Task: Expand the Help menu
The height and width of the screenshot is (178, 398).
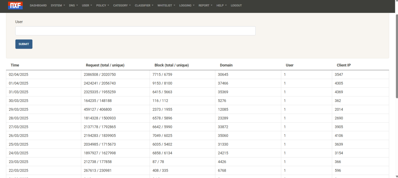Action: [221, 6]
